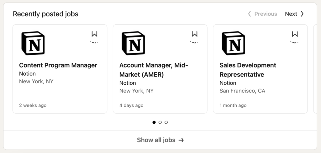This screenshot has height=153, width=321.
Task: Click 'Notion' company name under Account Manager
Action: (128, 83)
